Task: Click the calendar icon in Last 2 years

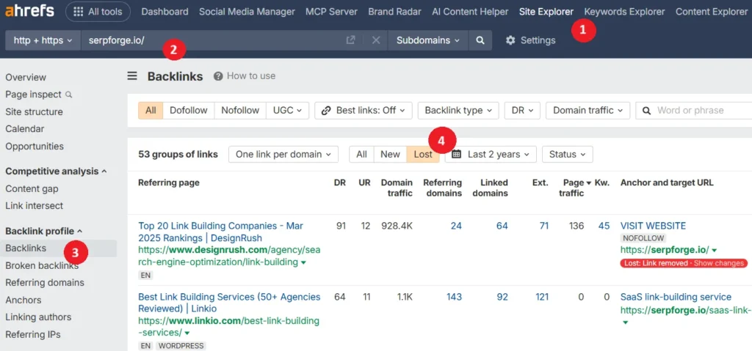Action: coord(457,154)
